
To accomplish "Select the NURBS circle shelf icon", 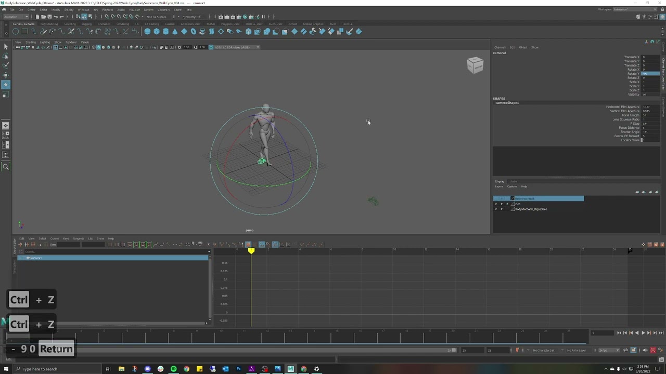I will (16, 32).
